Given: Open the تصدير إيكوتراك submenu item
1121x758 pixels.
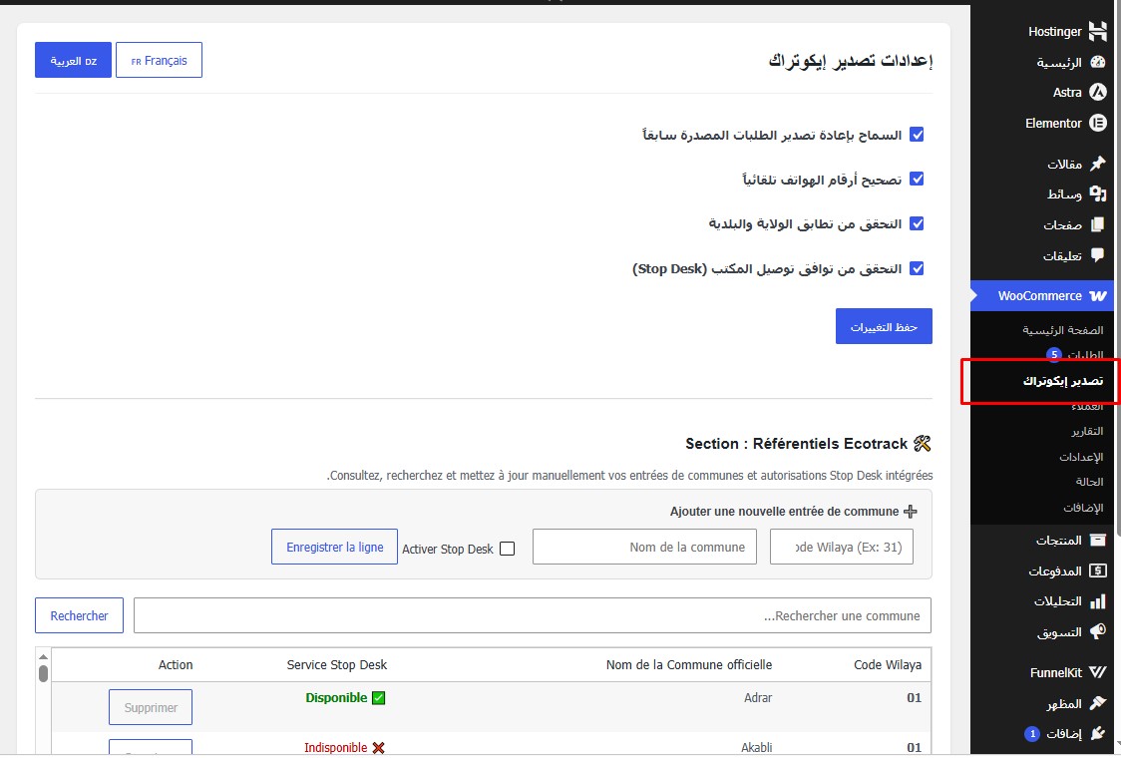Looking at the screenshot, I should coord(1062,380).
